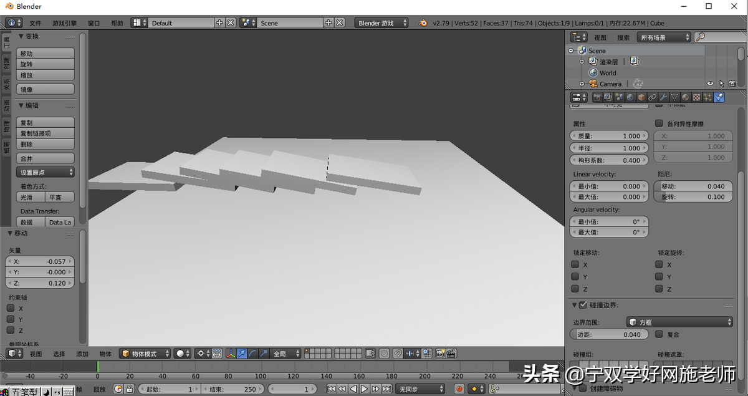Open the Scene properties tab icon
Screen dimensions: 748x396
click(619, 97)
